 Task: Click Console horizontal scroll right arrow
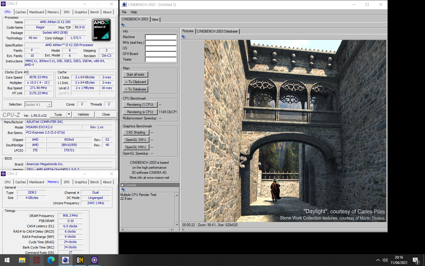coord(172,229)
